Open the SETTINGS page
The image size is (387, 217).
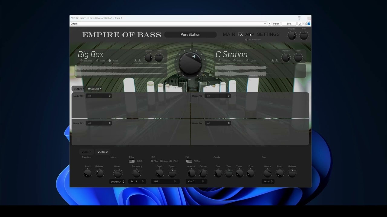[x=268, y=34]
